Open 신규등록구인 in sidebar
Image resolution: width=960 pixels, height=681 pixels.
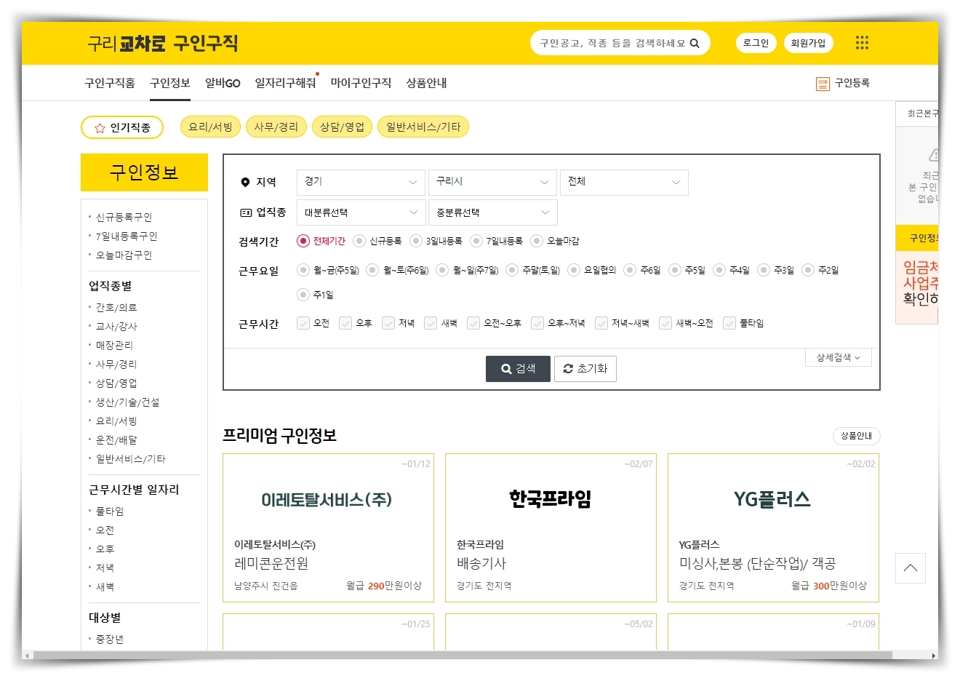(x=124, y=218)
